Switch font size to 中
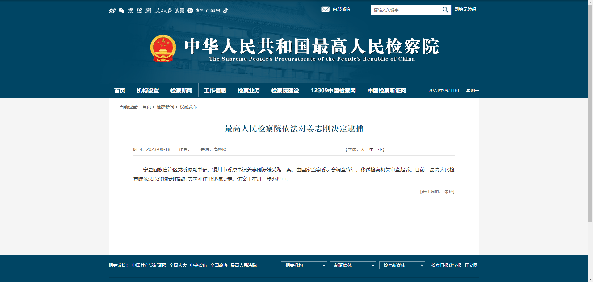593x282 pixels. [x=372, y=149]
